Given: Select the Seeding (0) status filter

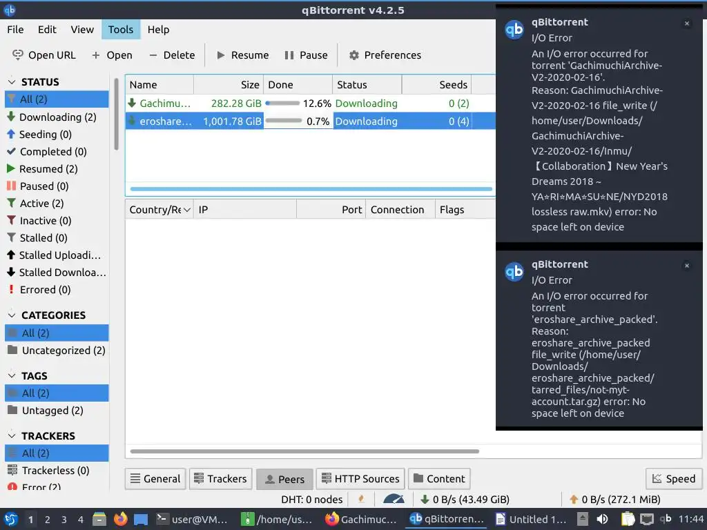Looking at the screenshot, I should [57, 135].
